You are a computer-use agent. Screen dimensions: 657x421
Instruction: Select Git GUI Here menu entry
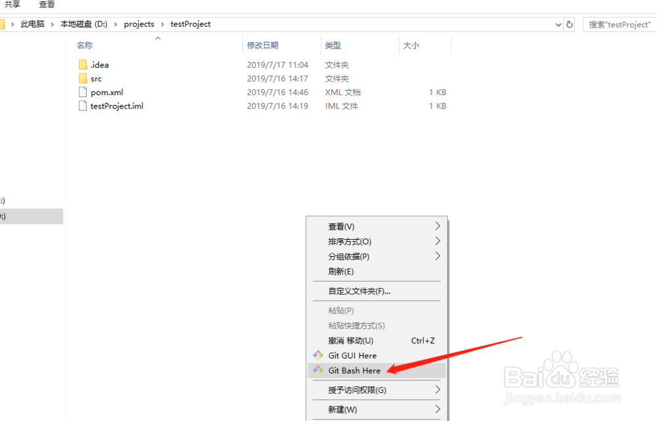(376, 355)
